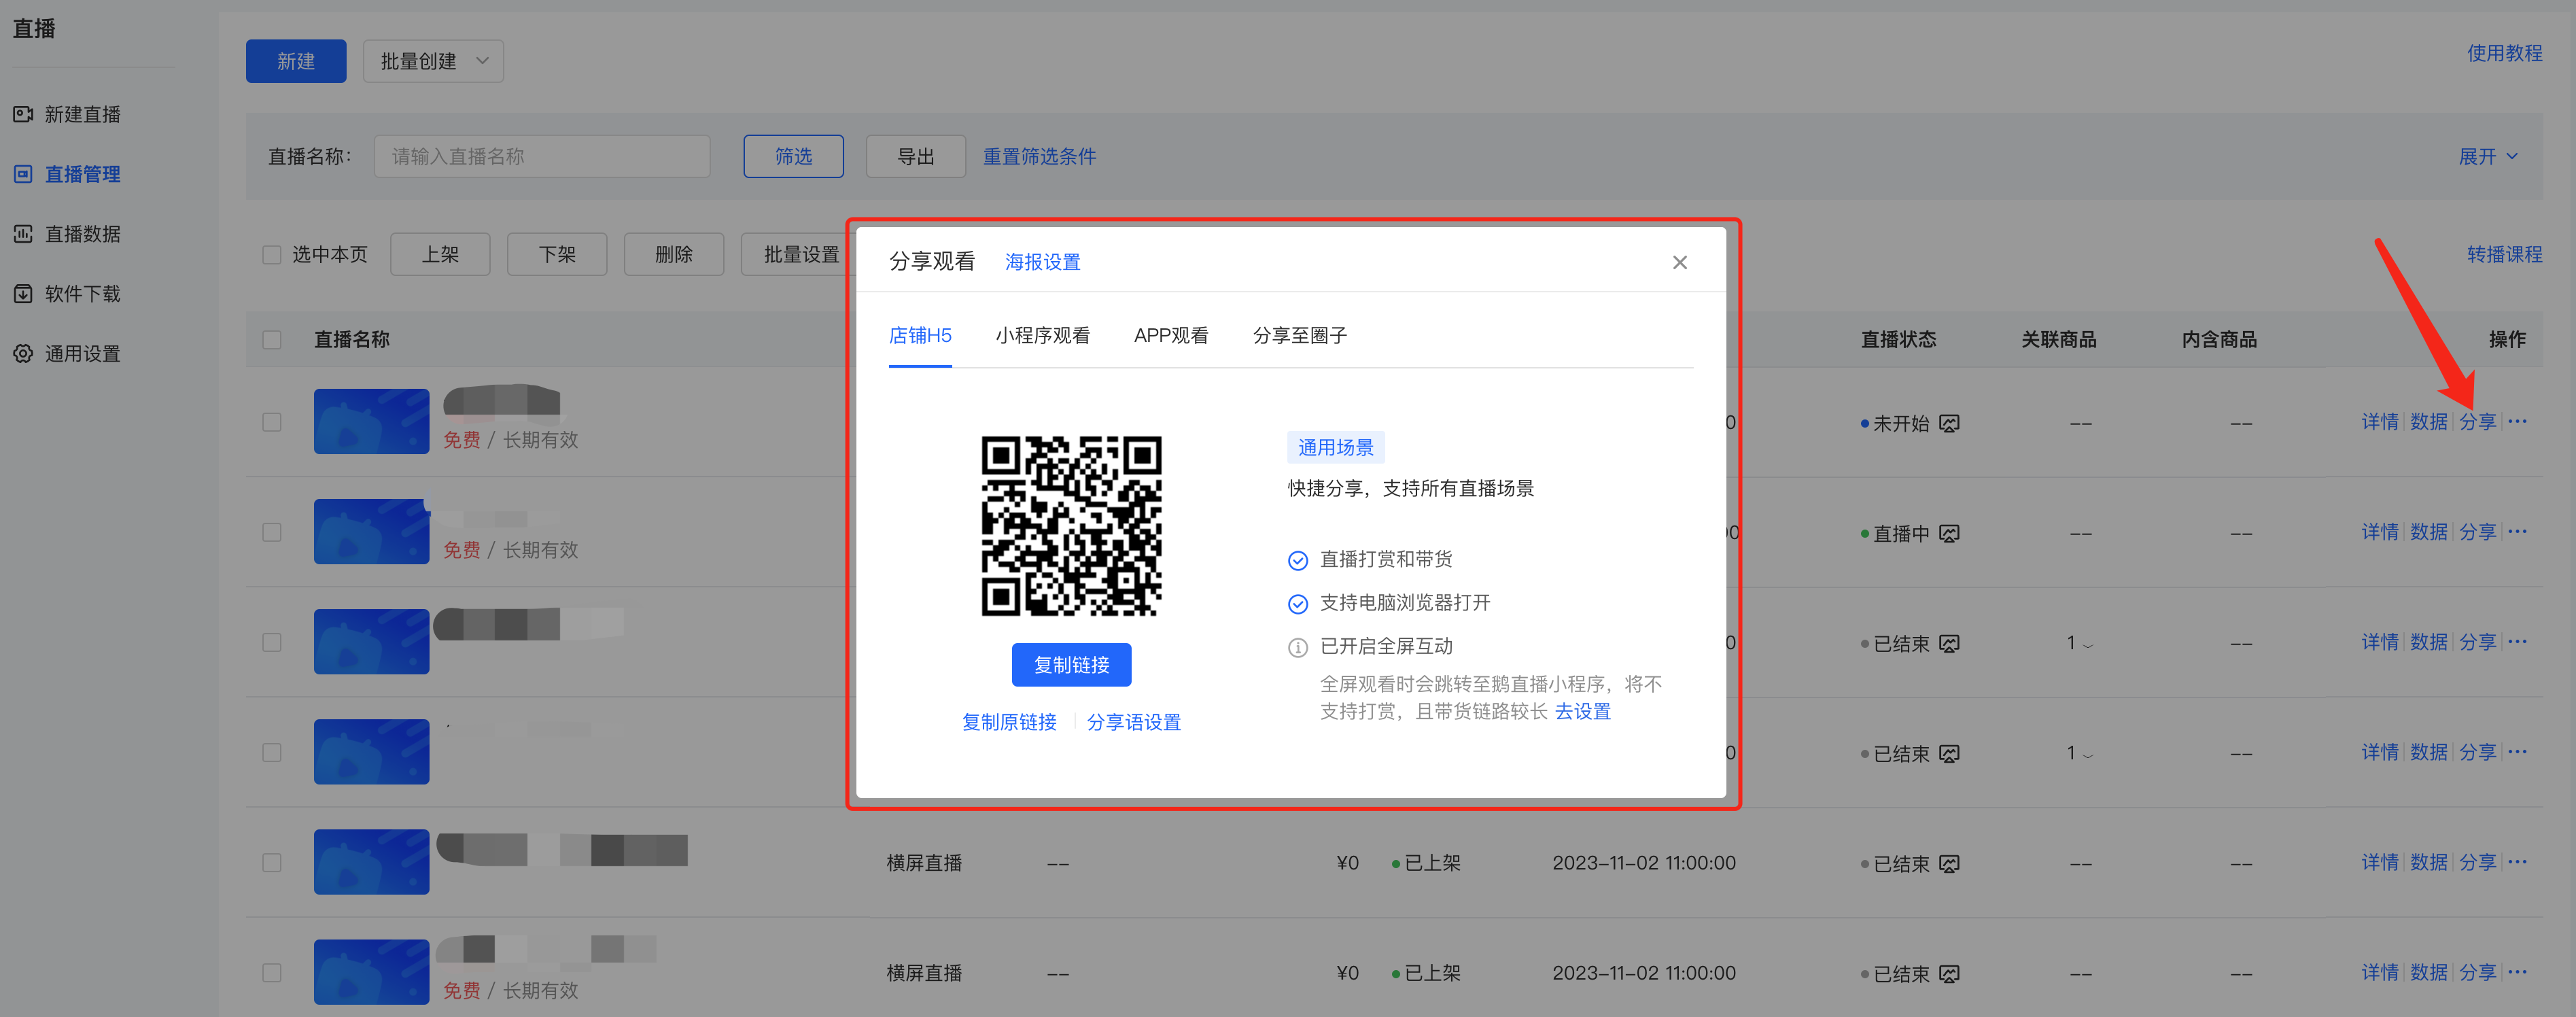
Task: Switch to the 小程序观看 tab
Action: (x=1042, y=336)
